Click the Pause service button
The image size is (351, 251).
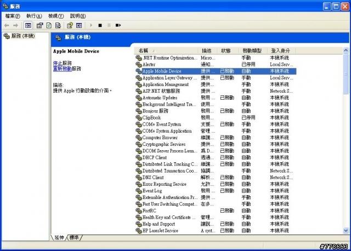coord(109,25)
